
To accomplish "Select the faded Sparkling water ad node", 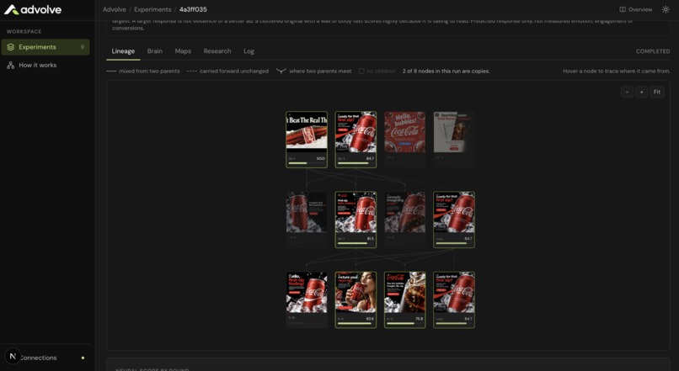I will (x=454, y=140).
